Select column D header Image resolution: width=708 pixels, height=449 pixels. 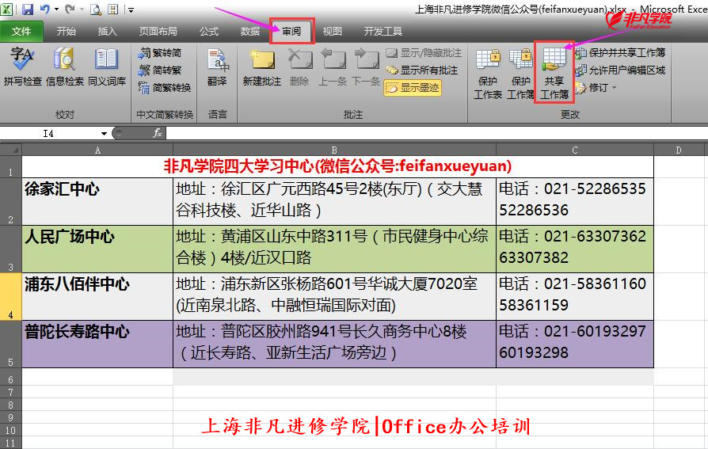(678, 150)
